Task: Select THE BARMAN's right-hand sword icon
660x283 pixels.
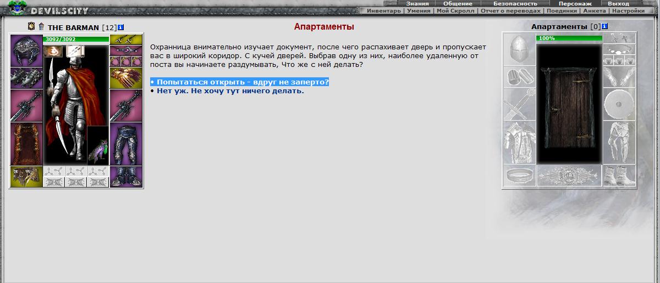Action: point(126,105)
